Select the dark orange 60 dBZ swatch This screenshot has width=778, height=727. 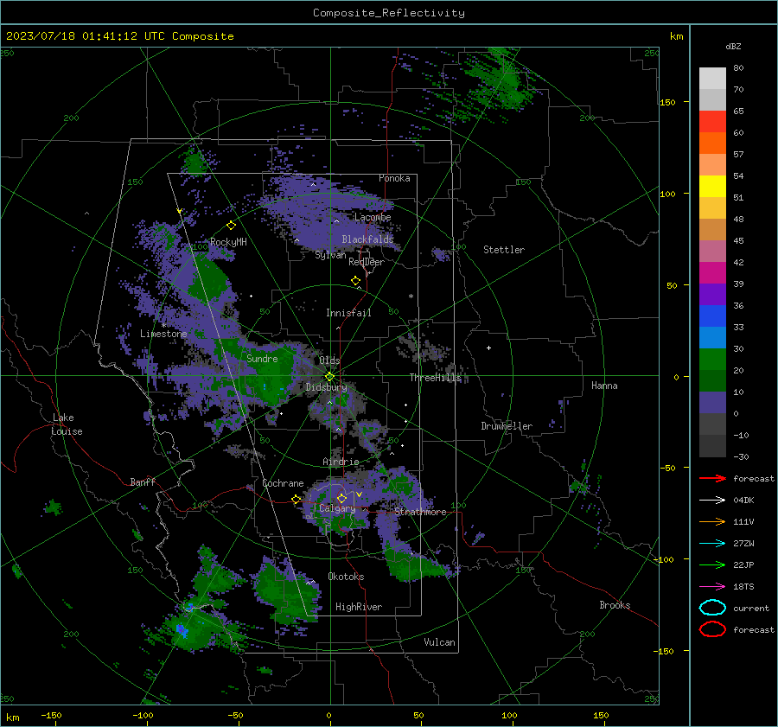pos(712,143)
